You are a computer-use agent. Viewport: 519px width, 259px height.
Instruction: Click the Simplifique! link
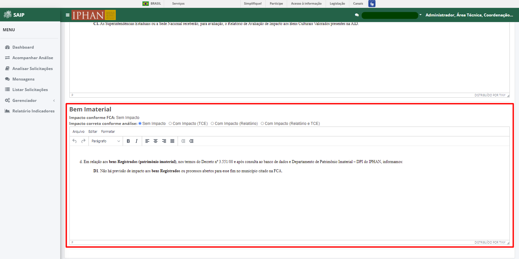(253, 4)
